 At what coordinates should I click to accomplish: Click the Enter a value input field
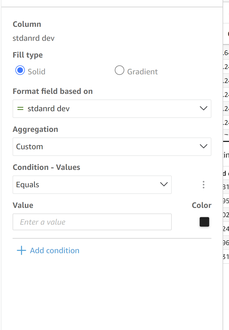[x=92, y=222]
